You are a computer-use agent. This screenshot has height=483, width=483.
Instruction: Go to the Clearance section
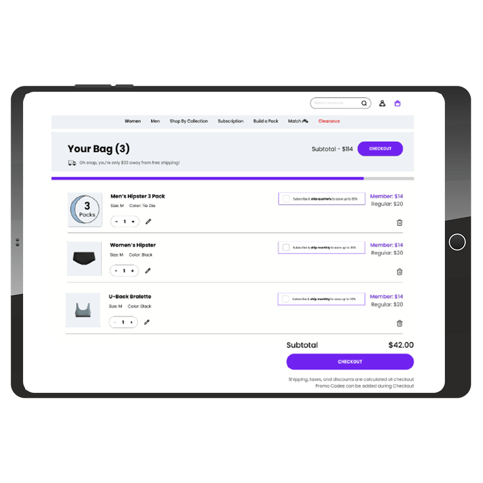pos(329,121)
